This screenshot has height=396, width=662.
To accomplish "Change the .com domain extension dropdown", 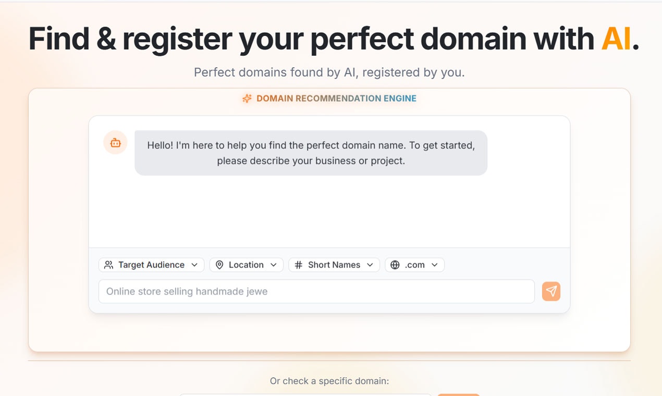I will point(414,265).
